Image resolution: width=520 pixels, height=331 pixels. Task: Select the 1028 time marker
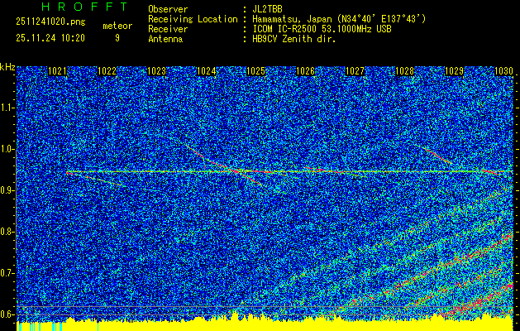(x=404, y=72)
